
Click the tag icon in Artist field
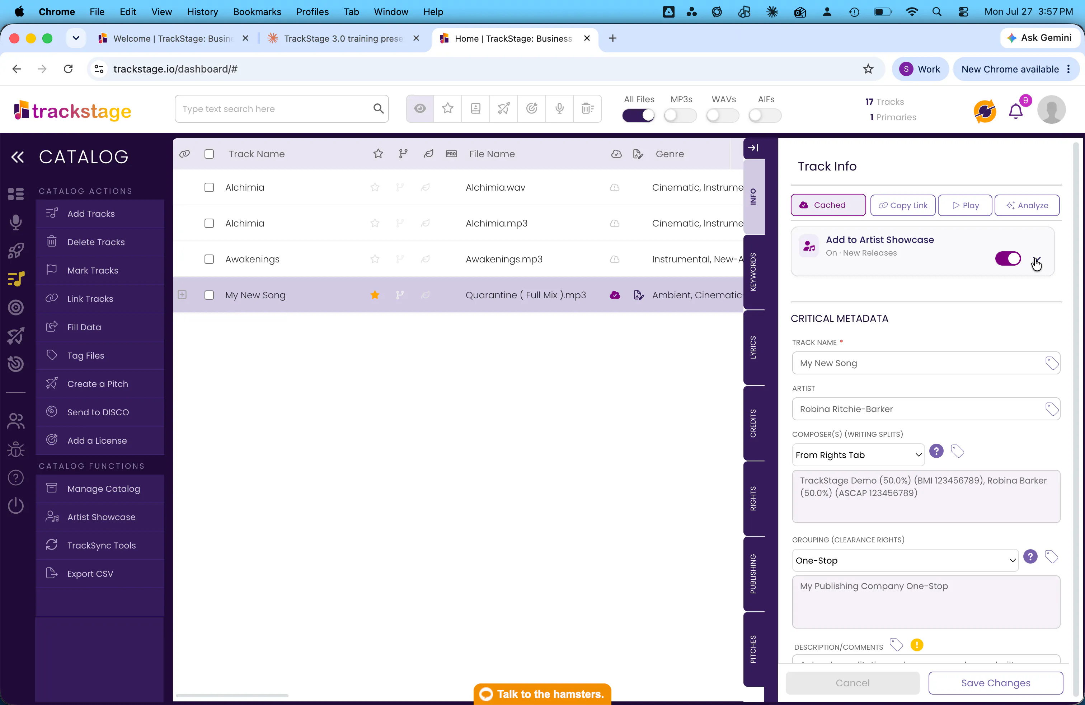(1052, 409)
